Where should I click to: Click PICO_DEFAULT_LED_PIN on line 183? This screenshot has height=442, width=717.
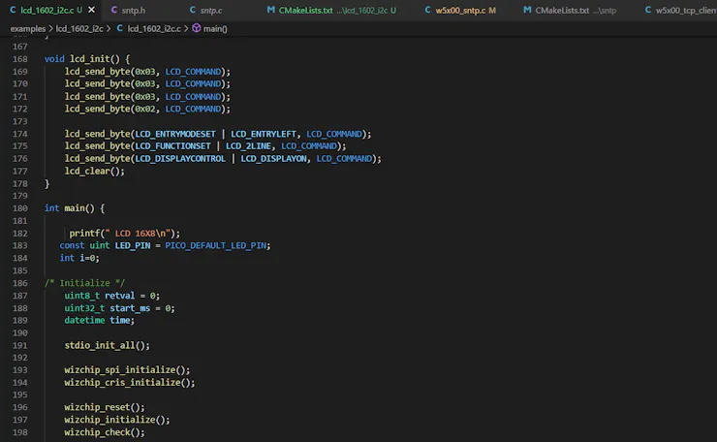point(215,245)
